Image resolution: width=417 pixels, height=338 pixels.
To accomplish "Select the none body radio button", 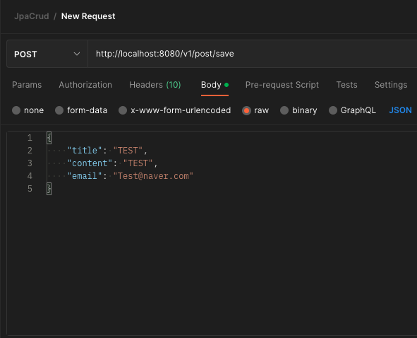I will [x=16, y=110].
